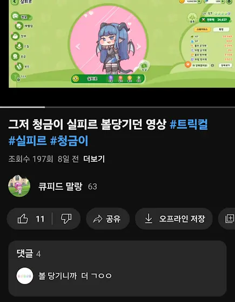
Task: Select the 스킬 skill menu icon
Action: pos(19,46)
